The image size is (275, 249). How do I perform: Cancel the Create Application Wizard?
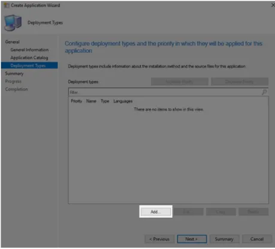click(x=257, y=239)
